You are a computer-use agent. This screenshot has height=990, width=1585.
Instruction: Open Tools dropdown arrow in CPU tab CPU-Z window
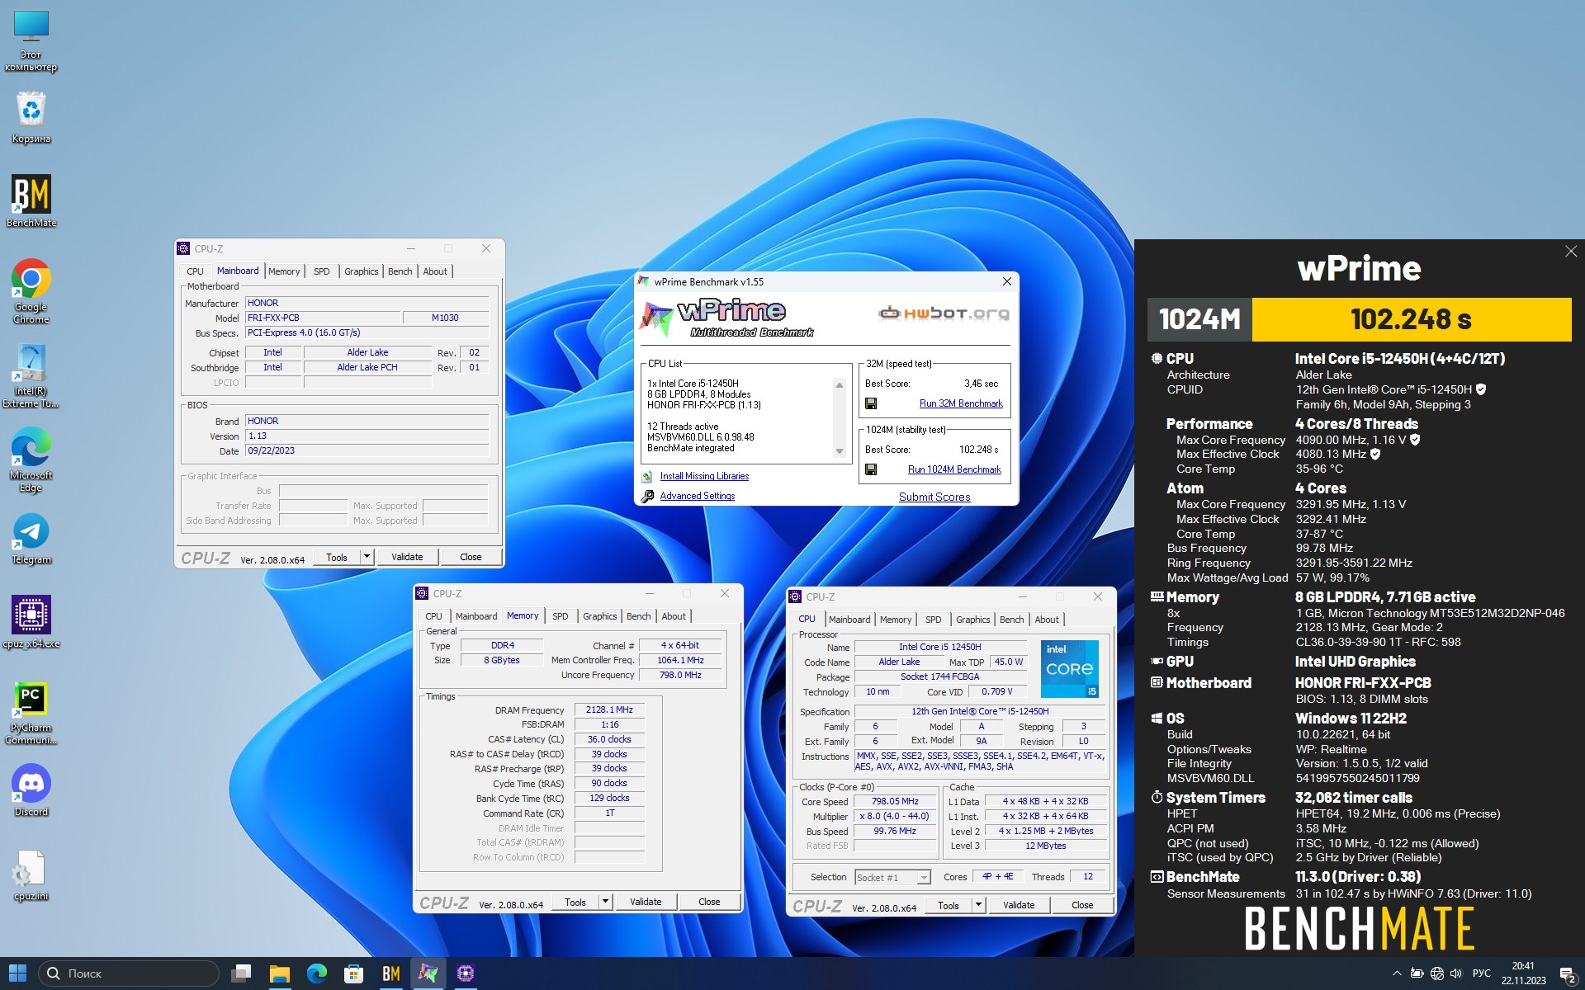978,905
